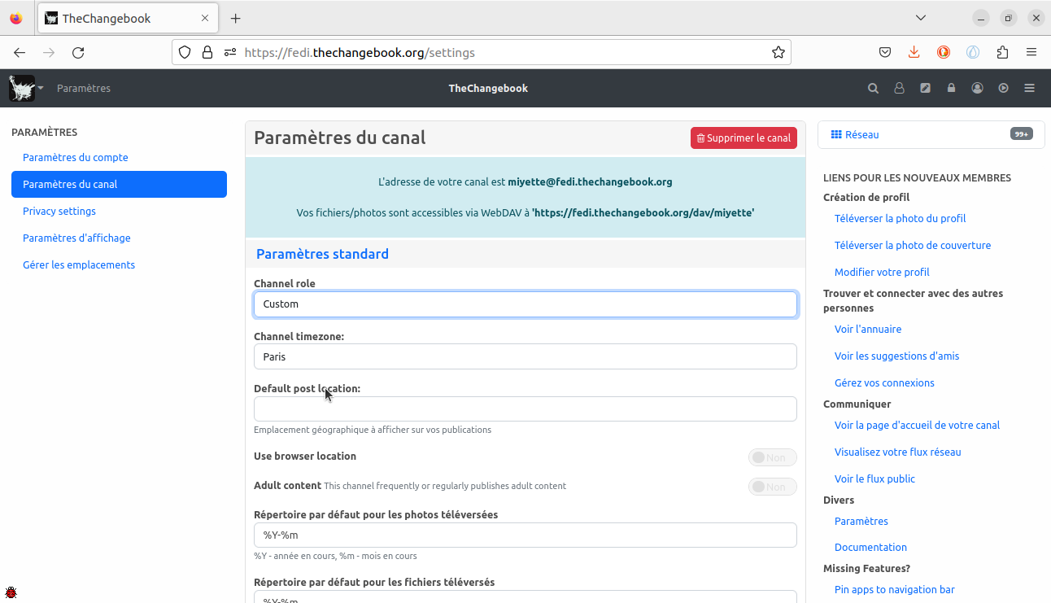This screenshot has width=1051, height=603.
Task: Click the compose post pencil icon
Action: tap(925, 89)
